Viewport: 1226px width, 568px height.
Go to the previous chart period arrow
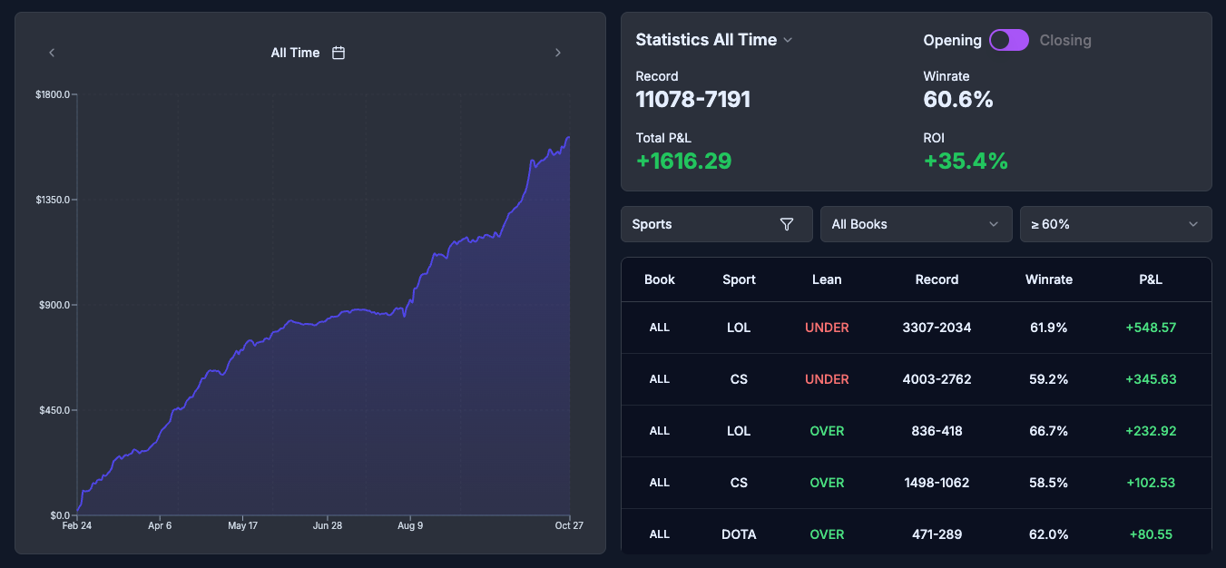click(52, 53)
